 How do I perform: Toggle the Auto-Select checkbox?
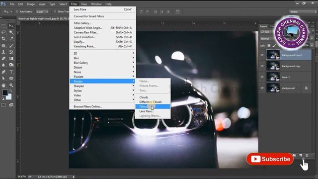pyautogui.click(x=17, y=11)
